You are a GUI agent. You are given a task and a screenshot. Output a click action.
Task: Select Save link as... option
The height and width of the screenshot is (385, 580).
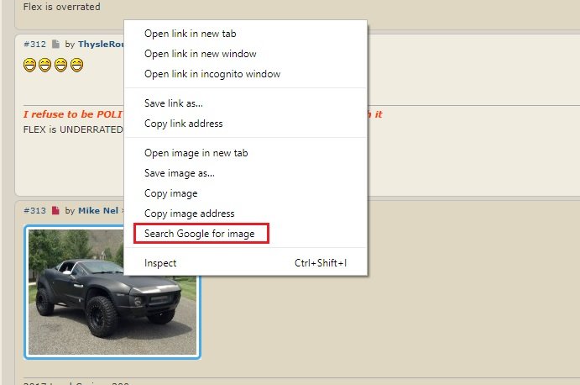click(246, 103)
